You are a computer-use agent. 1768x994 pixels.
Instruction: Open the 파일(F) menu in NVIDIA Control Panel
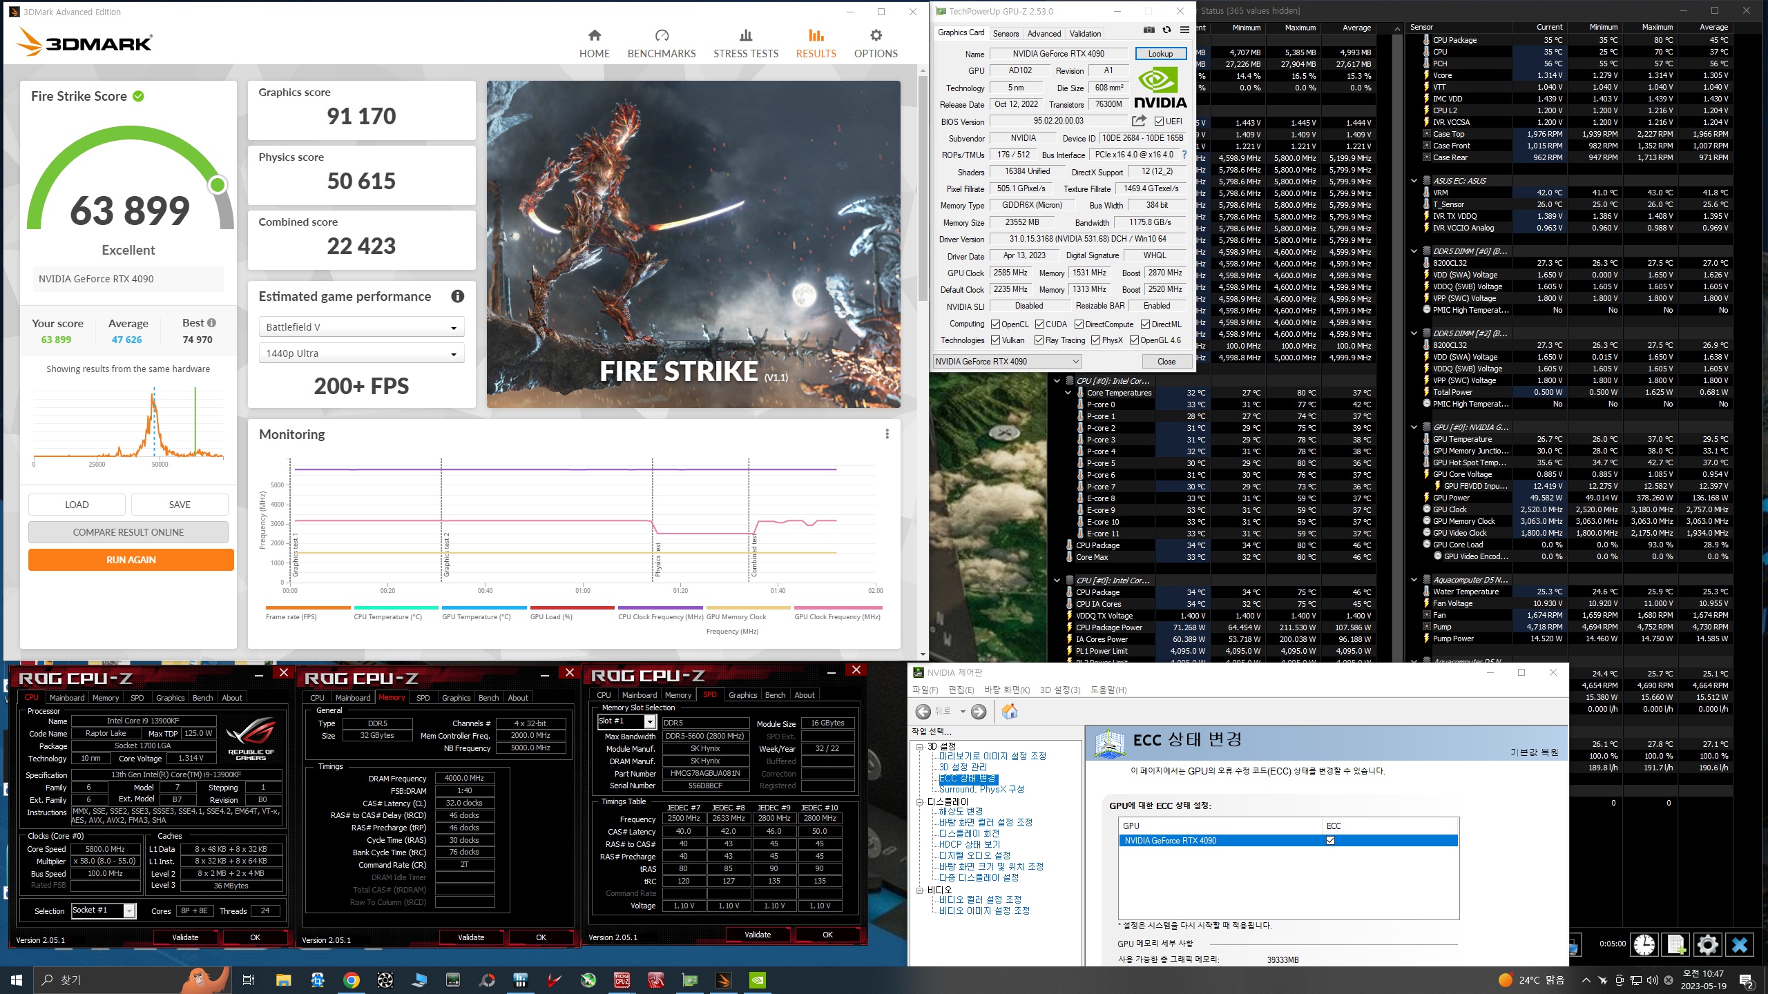point(925,690)
